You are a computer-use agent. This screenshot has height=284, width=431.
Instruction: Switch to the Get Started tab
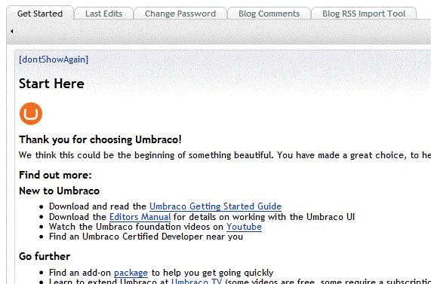click(x=40, y=14)
